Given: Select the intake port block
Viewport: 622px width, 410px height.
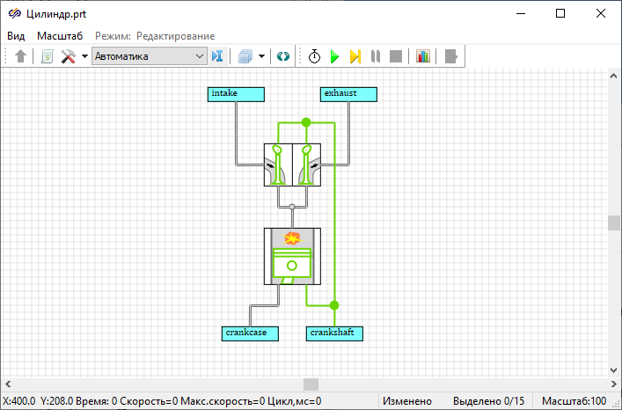Looking at the screenshot, I should tap(236, 93).
